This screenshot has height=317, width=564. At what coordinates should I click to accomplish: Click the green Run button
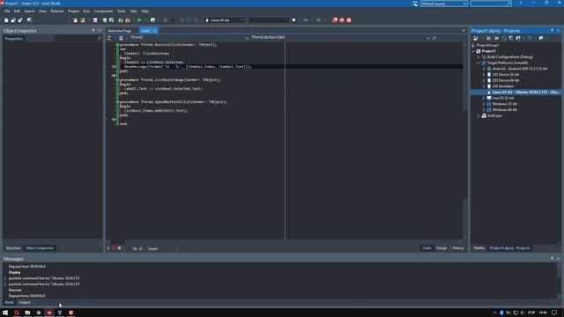(x=139, y=20)
